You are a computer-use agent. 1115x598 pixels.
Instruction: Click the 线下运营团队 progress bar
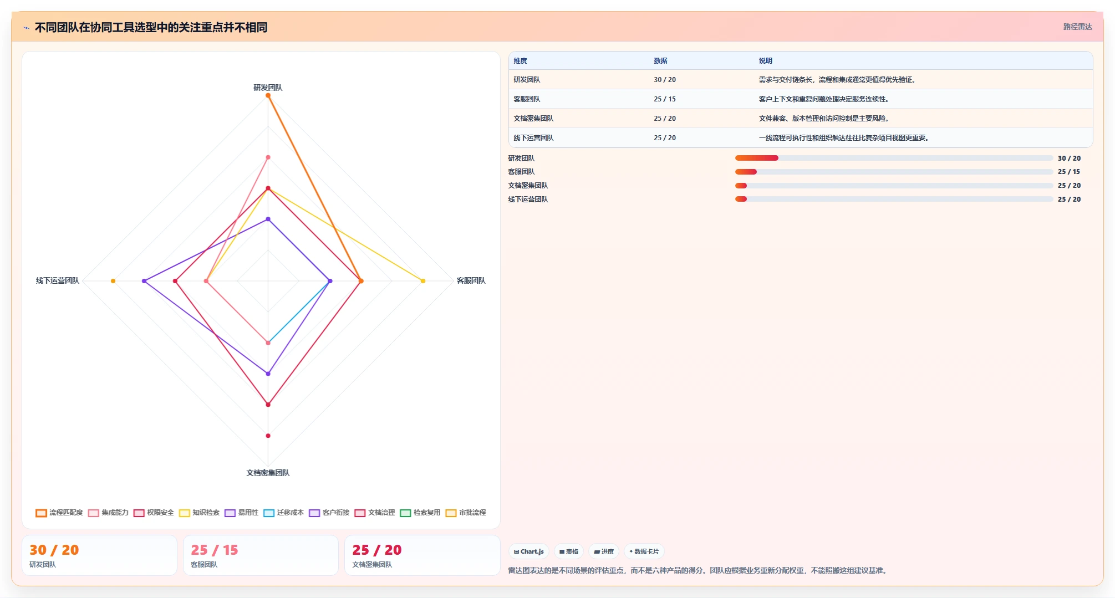click(x=894, y=199)
